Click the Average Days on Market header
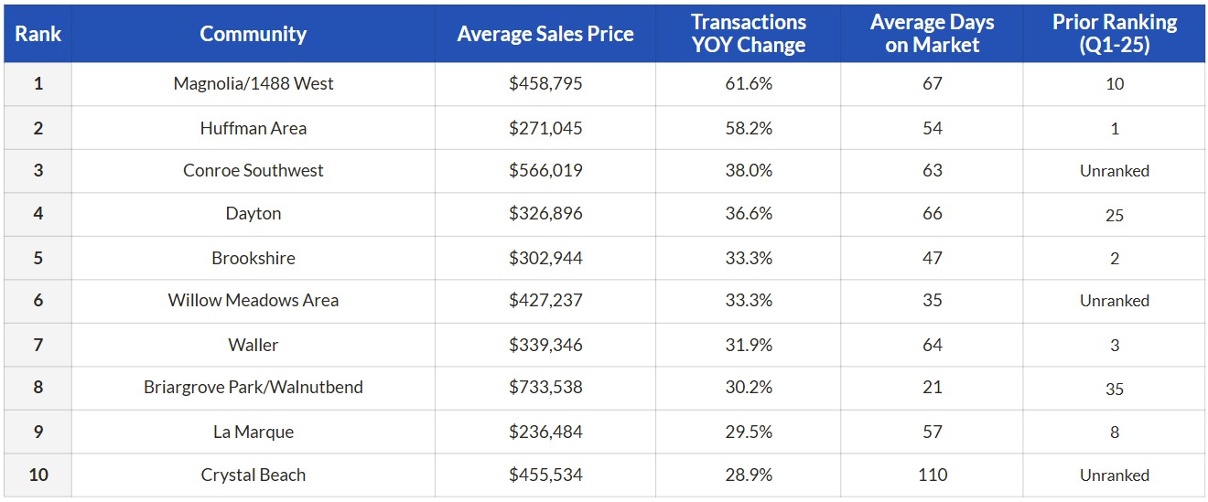 click(x=932, y=34)
